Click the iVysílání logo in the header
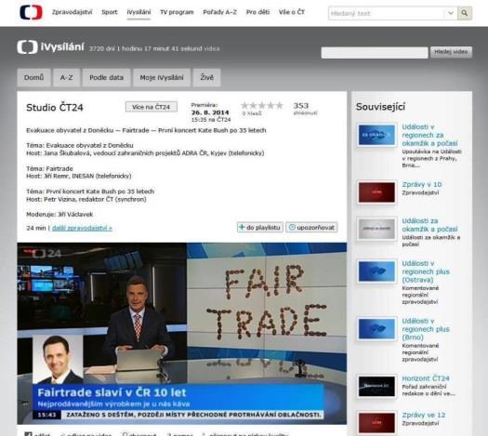The width and height of the screenshot is (488, 436). click(51, 47)
